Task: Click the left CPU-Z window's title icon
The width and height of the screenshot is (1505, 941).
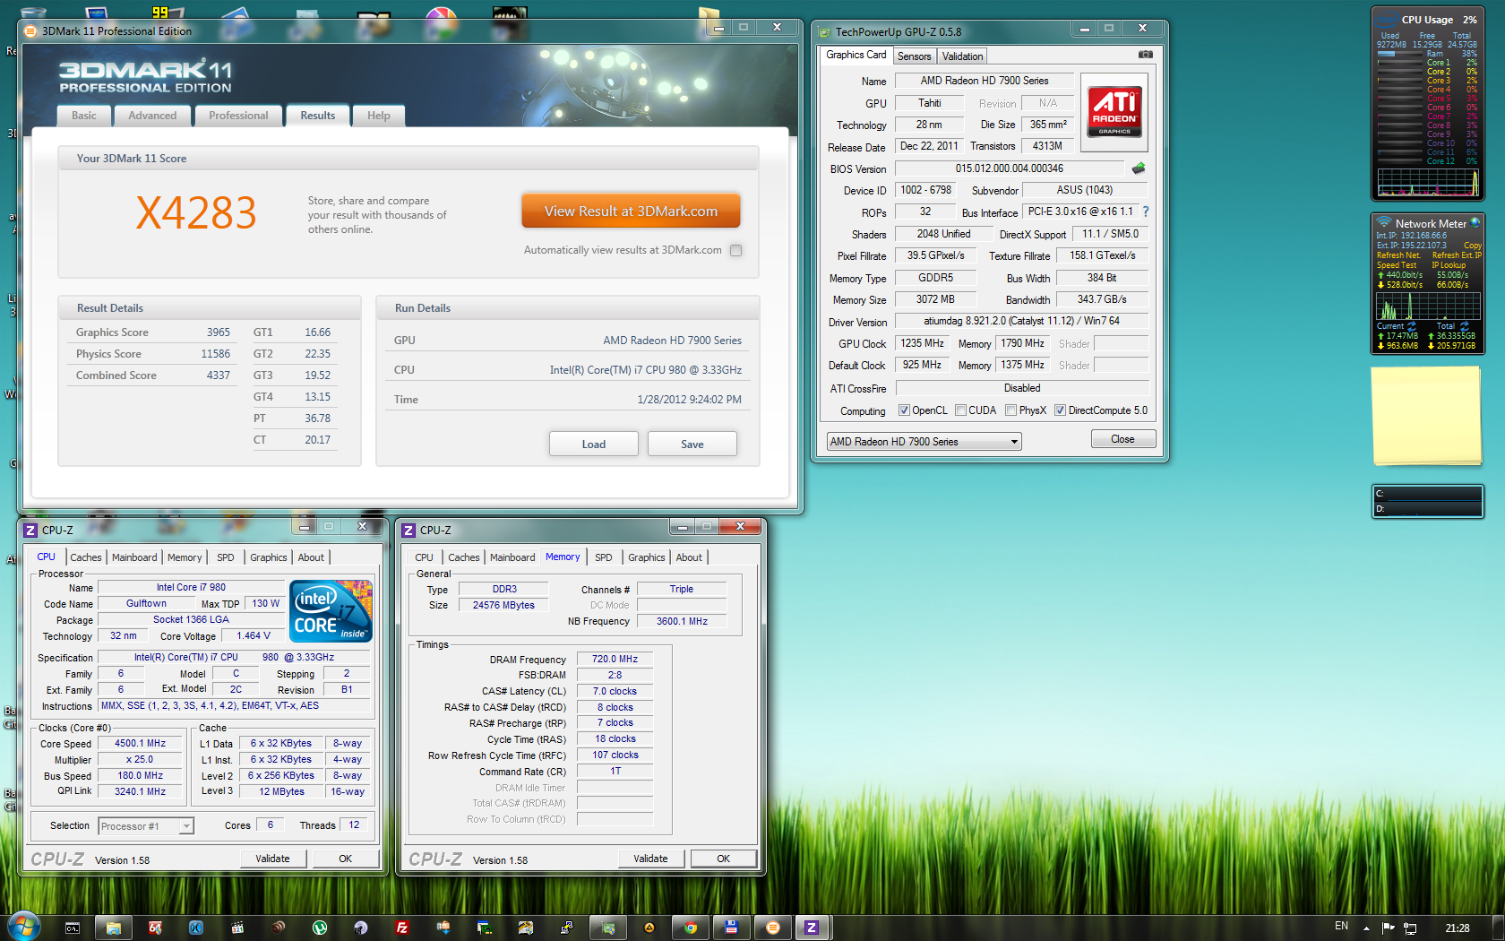Action: [x=30, y=530]
